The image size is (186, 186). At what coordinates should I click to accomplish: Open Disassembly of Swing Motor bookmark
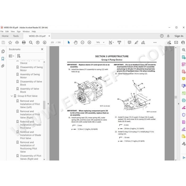click(x=31, y=69)
